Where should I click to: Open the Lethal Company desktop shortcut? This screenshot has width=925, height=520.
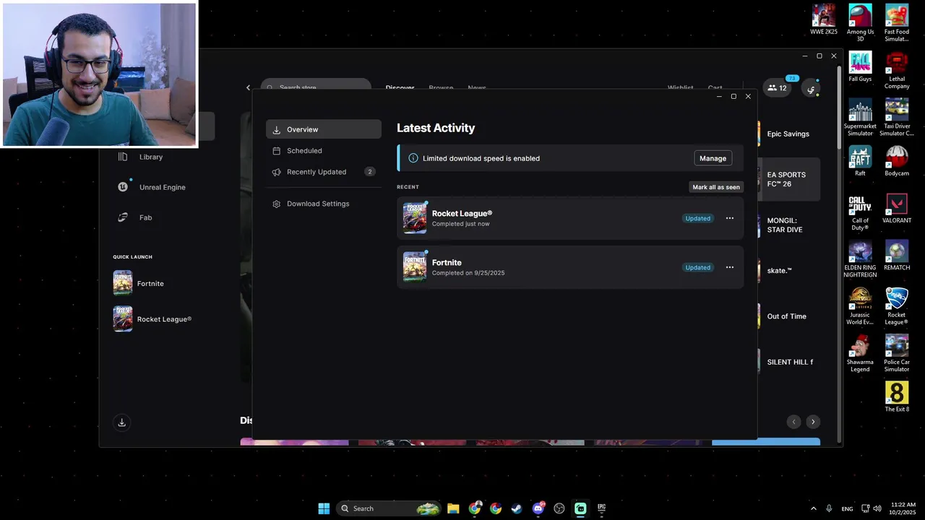(897, 70)
